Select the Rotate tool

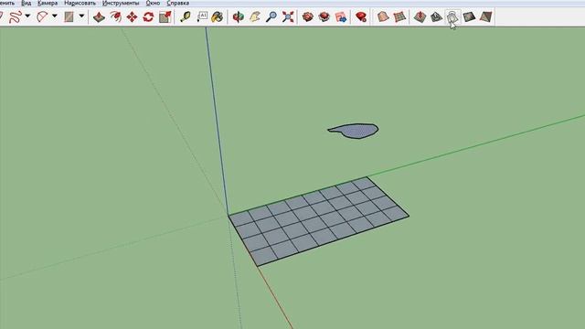[x=148, y=16]
